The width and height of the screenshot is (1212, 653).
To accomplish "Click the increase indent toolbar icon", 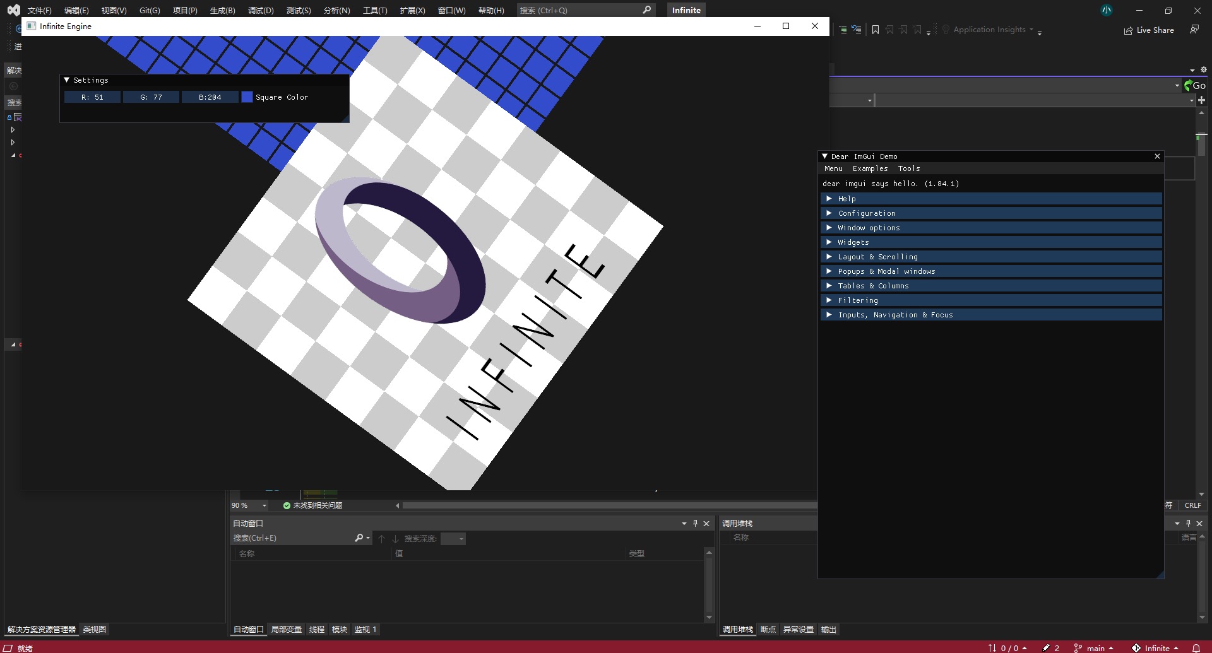I will pyautogui.click(x=843, y=30).
